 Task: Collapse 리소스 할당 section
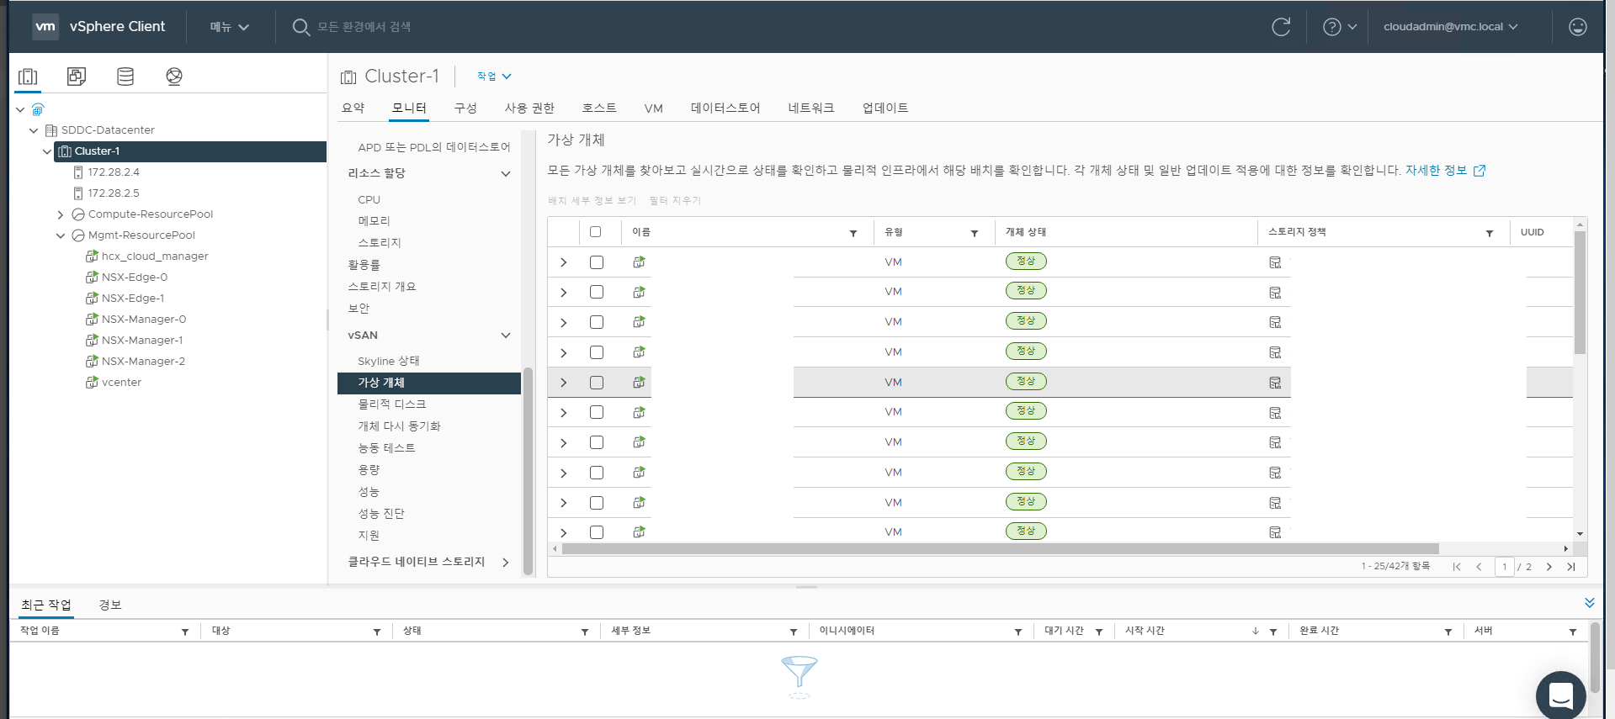[x=506, y=173]
